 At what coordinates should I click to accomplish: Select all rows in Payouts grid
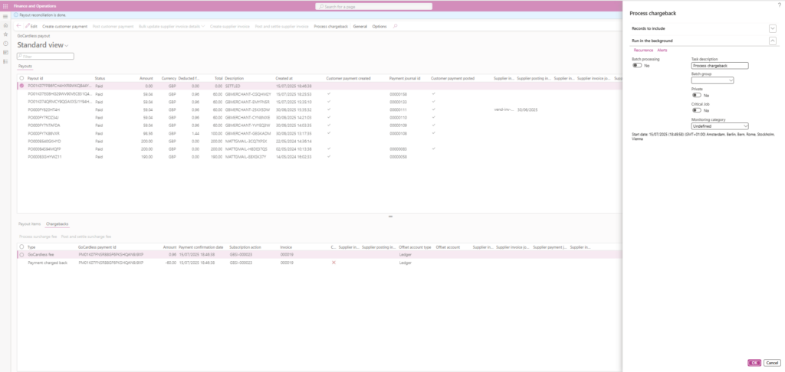click(21, 79)
